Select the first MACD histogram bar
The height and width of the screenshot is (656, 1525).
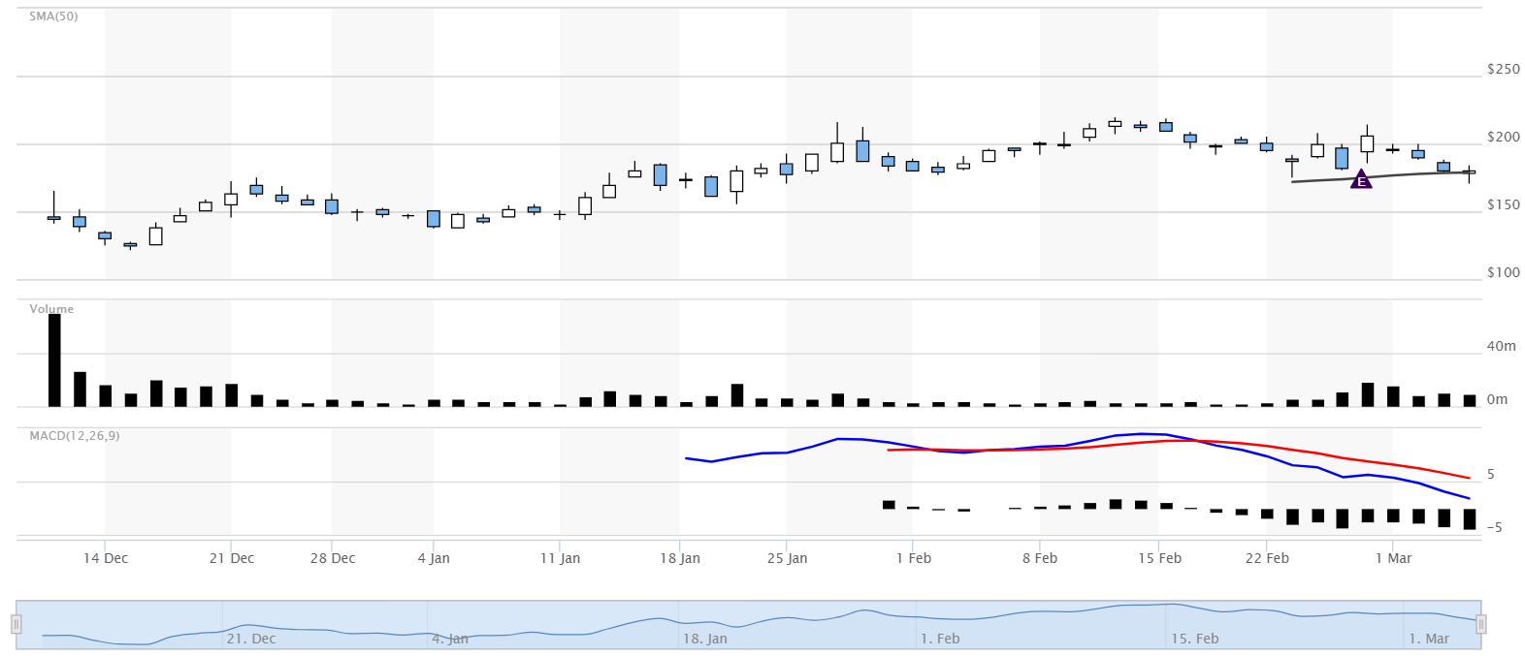(889, 505)
